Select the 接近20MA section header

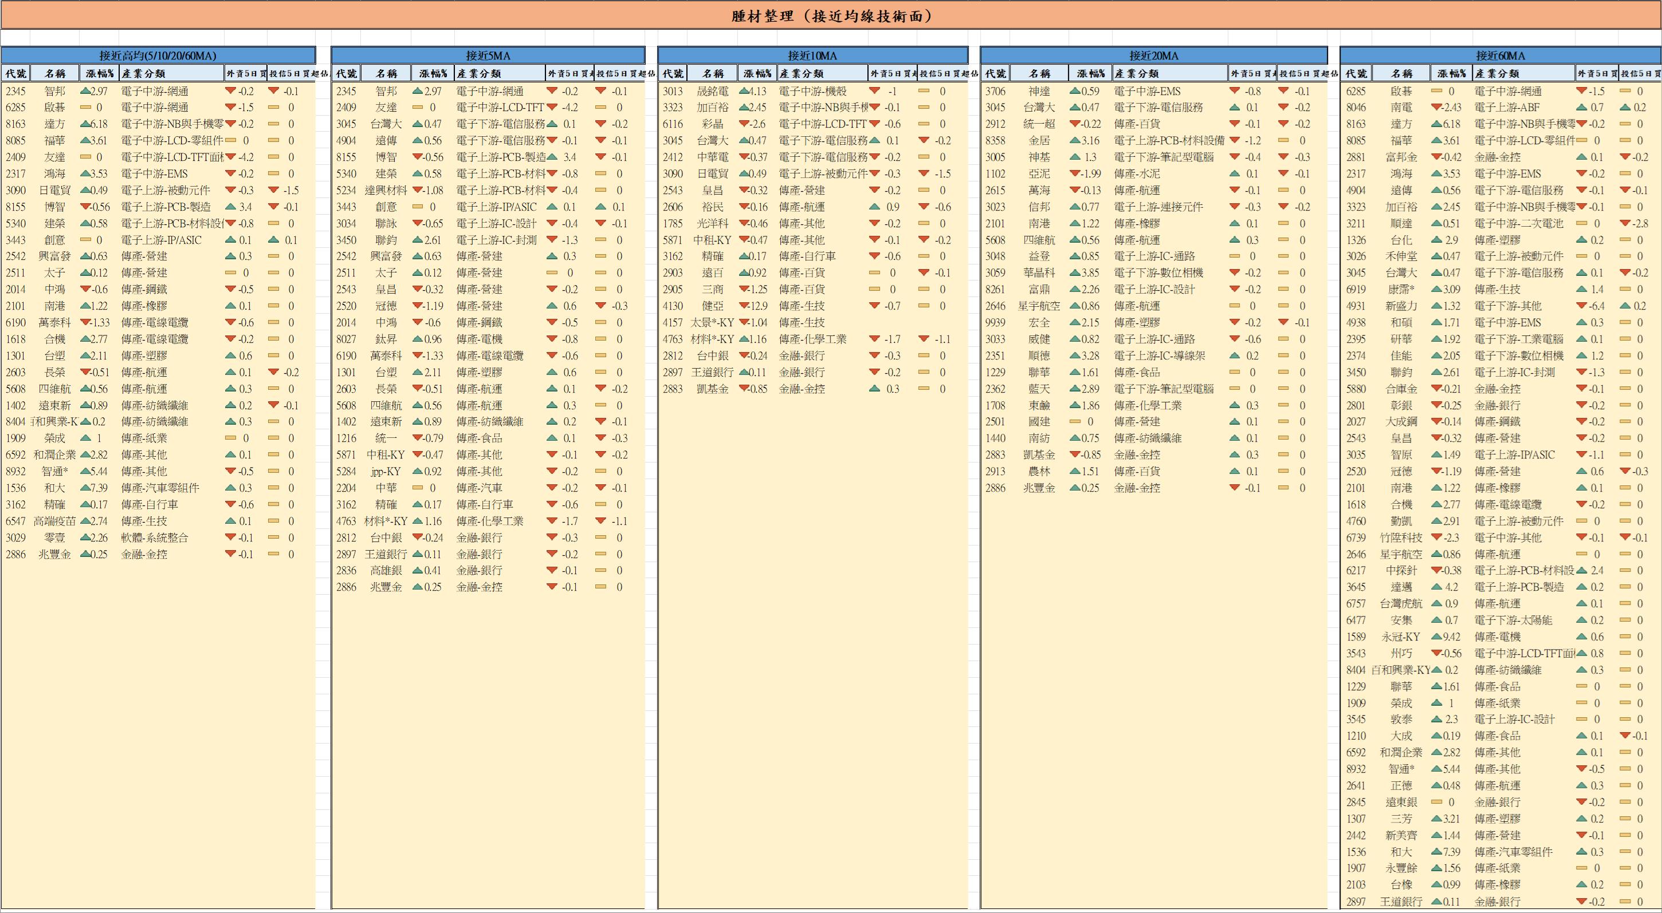pyautogui.click(x=1154, y=56)
